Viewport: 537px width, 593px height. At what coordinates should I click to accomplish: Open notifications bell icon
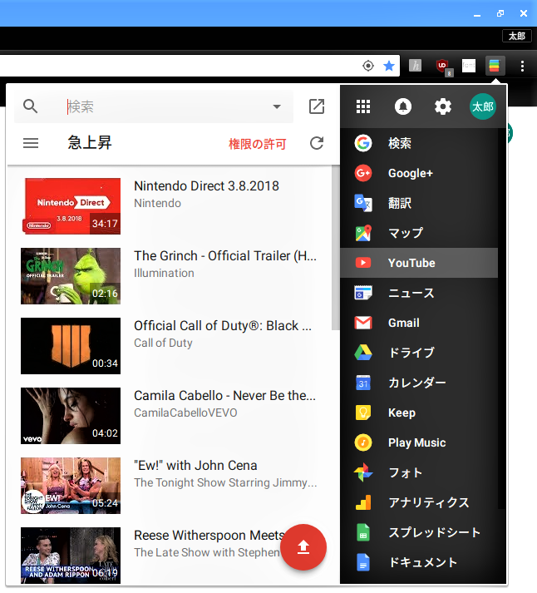point(403,106)
